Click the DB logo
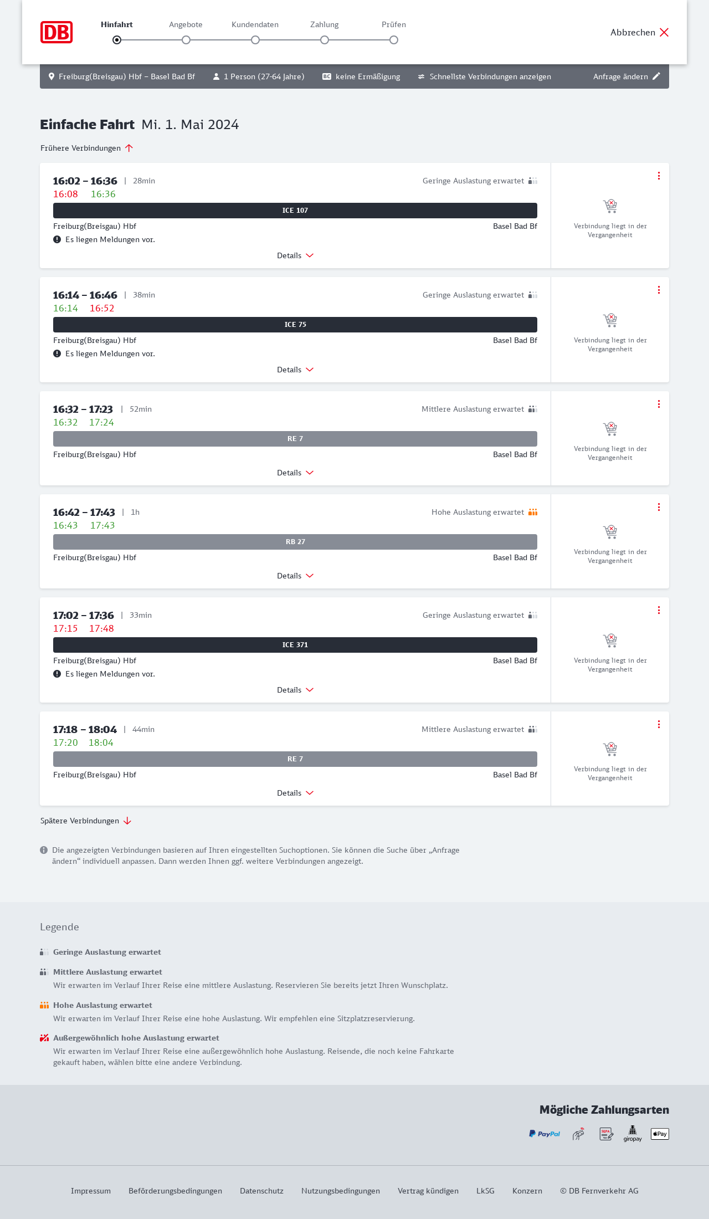709x1219 pixels. pos(56,32)
